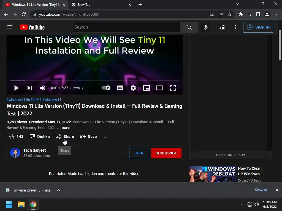Image resolution: width=282 pixels, height=211 pixels.
Task: Mute the video volume
Action: pos(43,88)
